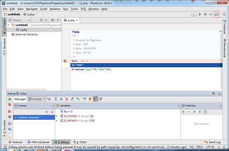Open the Navigate menu

[32, 9]
